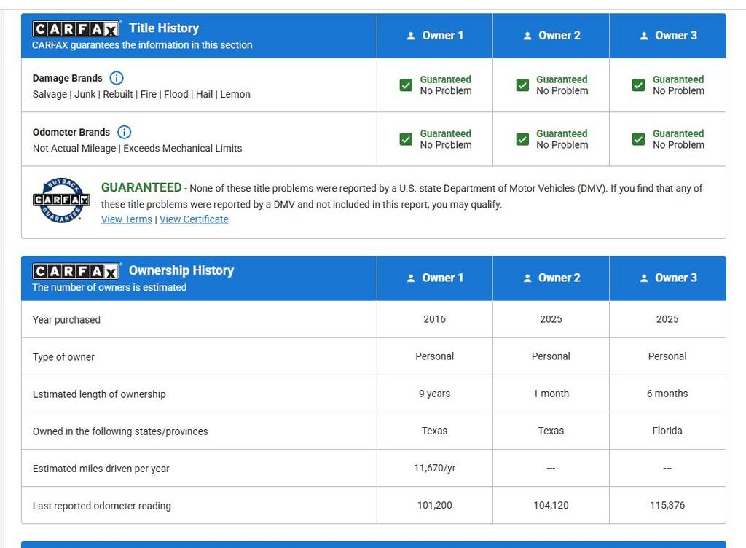Click Owner 2 person icon in Title History
The image size is (746, 548).
[527, 36]
